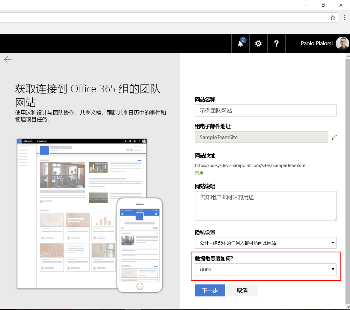Bookmark this page with the star icon
The width and height of the screenshot is (350, 310).
pos(333,17)
